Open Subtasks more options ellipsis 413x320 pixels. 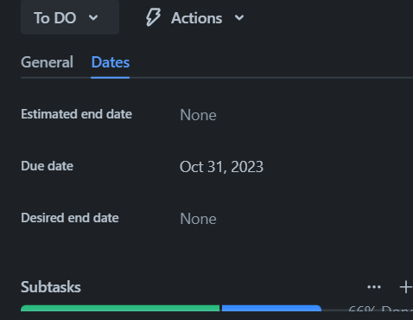coord(374,287)
